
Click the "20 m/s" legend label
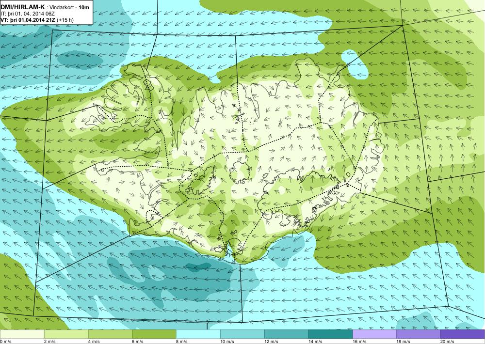click(448, 342)
